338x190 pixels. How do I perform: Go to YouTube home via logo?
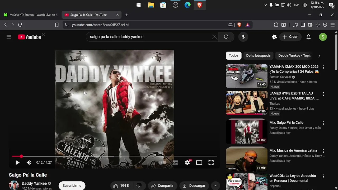pos(29,37)
